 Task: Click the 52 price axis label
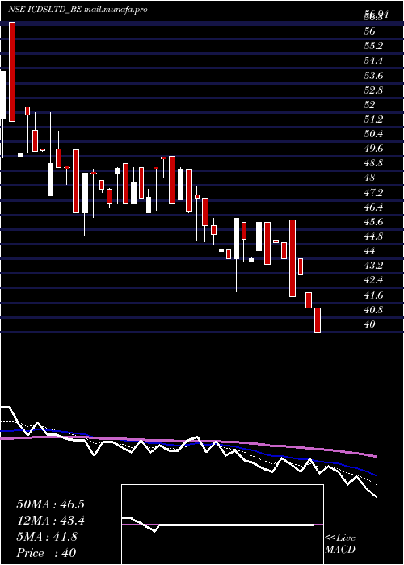point(370,104)
